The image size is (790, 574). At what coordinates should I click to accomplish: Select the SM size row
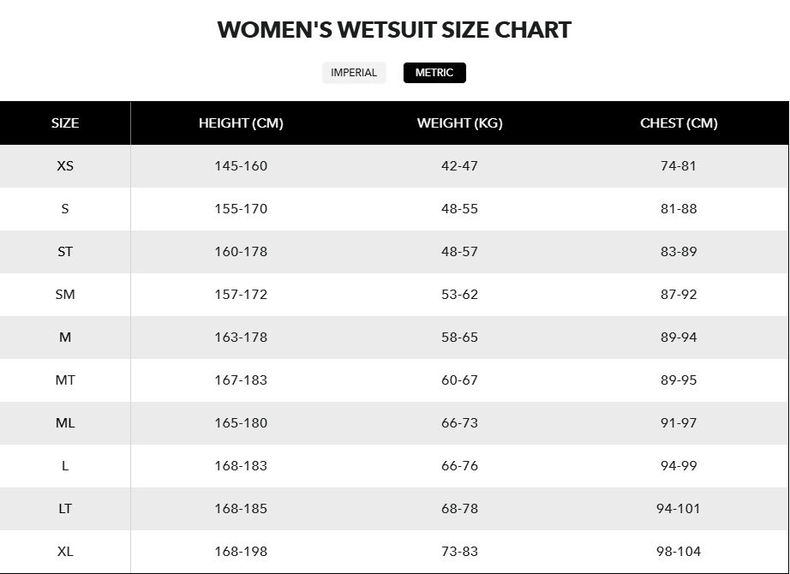point(64,295)
